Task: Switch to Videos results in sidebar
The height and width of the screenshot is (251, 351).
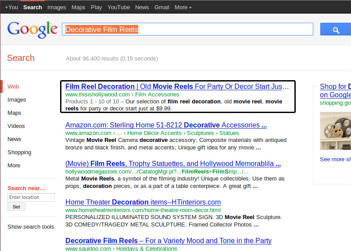Action: [16, 126]
